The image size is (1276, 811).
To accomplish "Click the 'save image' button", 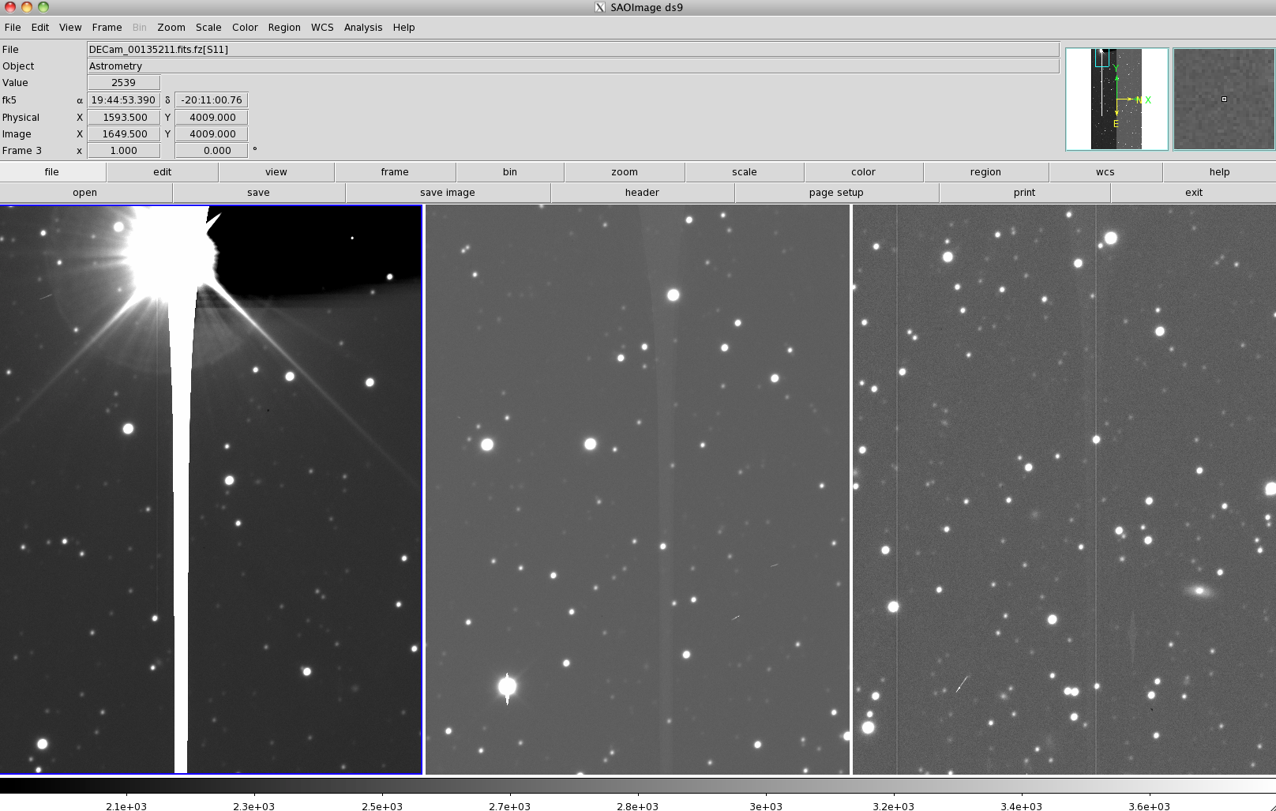I will [x=447, y=193].
